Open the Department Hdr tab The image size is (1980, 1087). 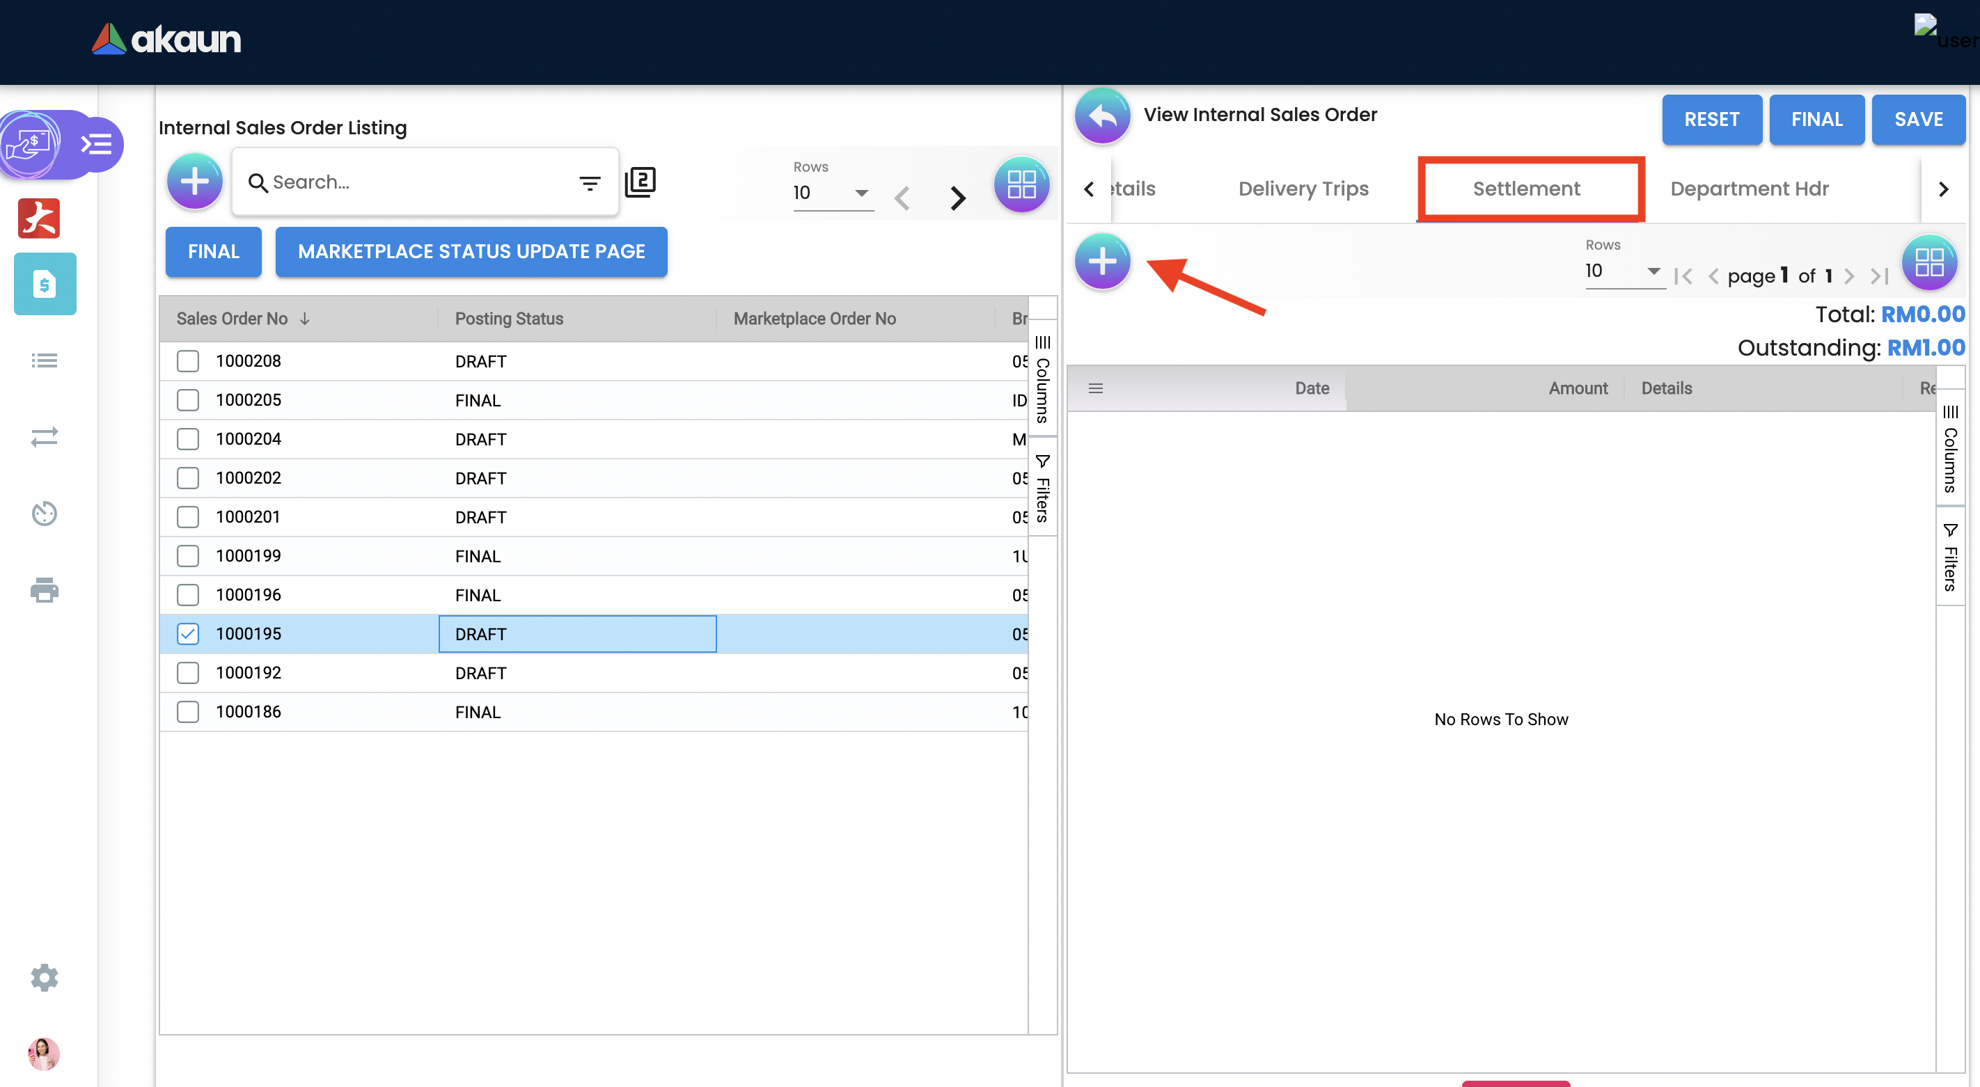tap(1749, 189)
